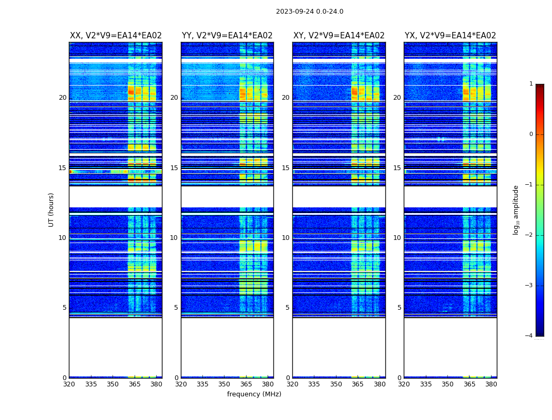Screen dimensions: 552x420
Task: Click the XY, V2*V9=EA14*EA02 panel title
Action: coord(339,36)
